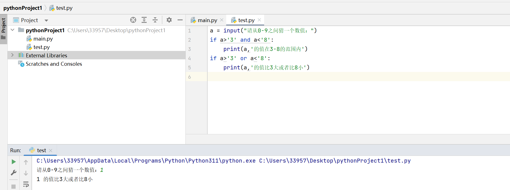Click the Select Opened File target icon
This screenshot has height=190, width=510.
point(133,20)
